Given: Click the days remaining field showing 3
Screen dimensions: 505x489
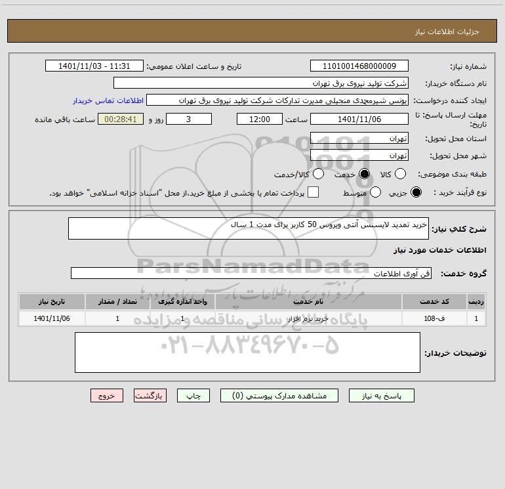Looking at the screenshot, I should click(189, 119).
